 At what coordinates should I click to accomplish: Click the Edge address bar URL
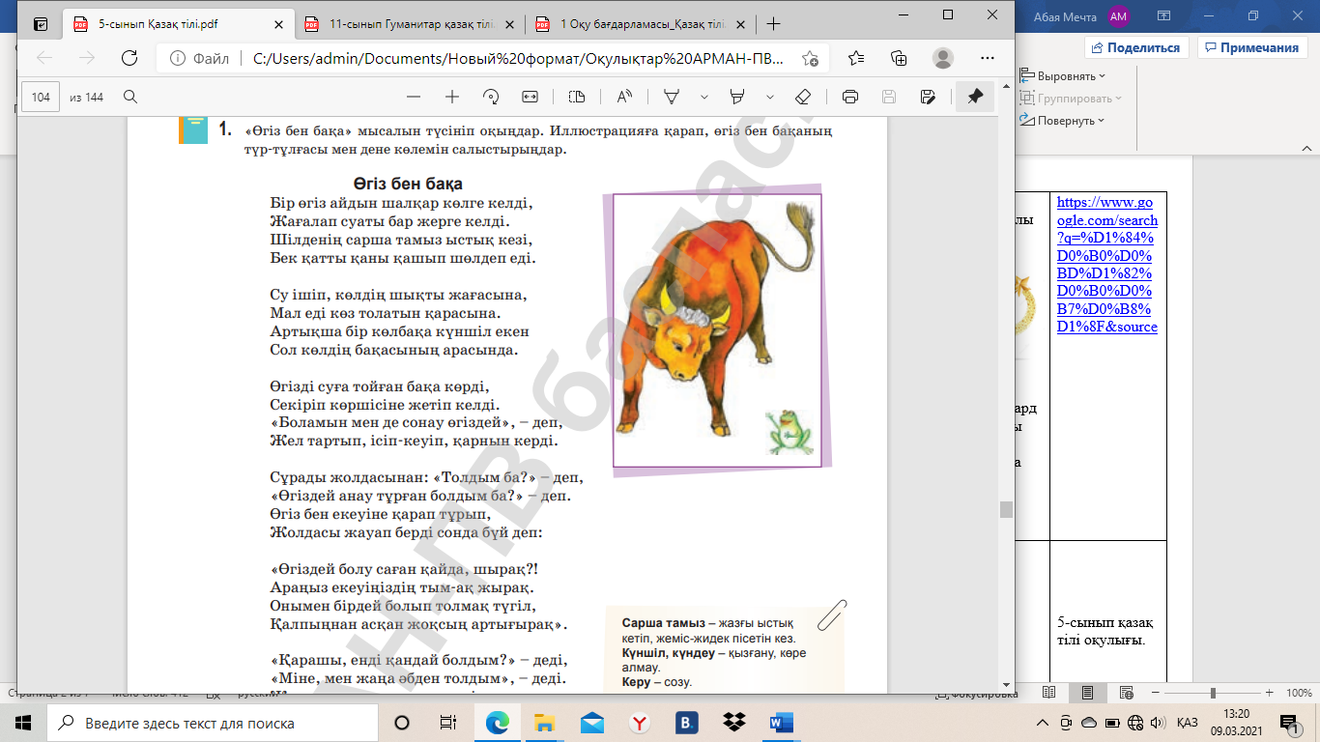(517, 58)
